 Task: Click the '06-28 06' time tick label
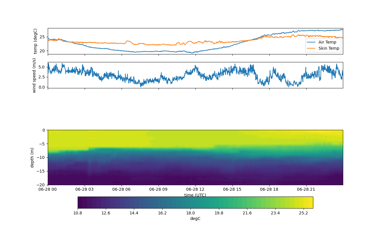click(x=122, y=189)
